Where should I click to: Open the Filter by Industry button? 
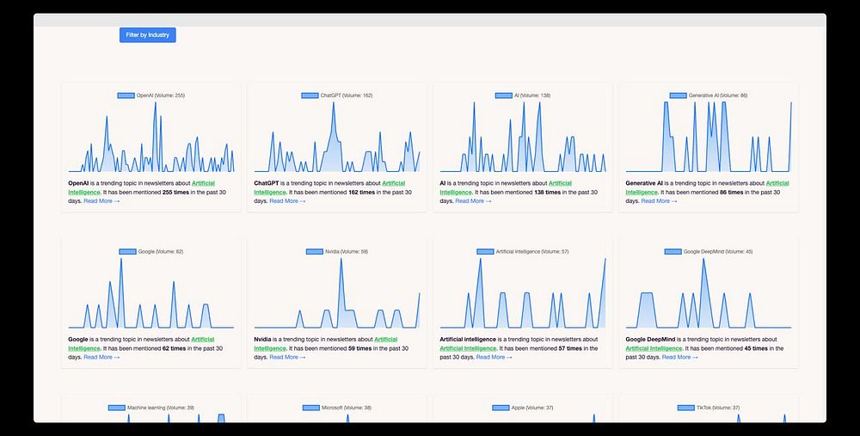[148, 34]
